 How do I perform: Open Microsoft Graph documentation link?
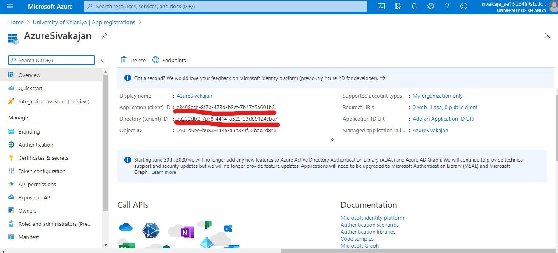coord(360,246)
